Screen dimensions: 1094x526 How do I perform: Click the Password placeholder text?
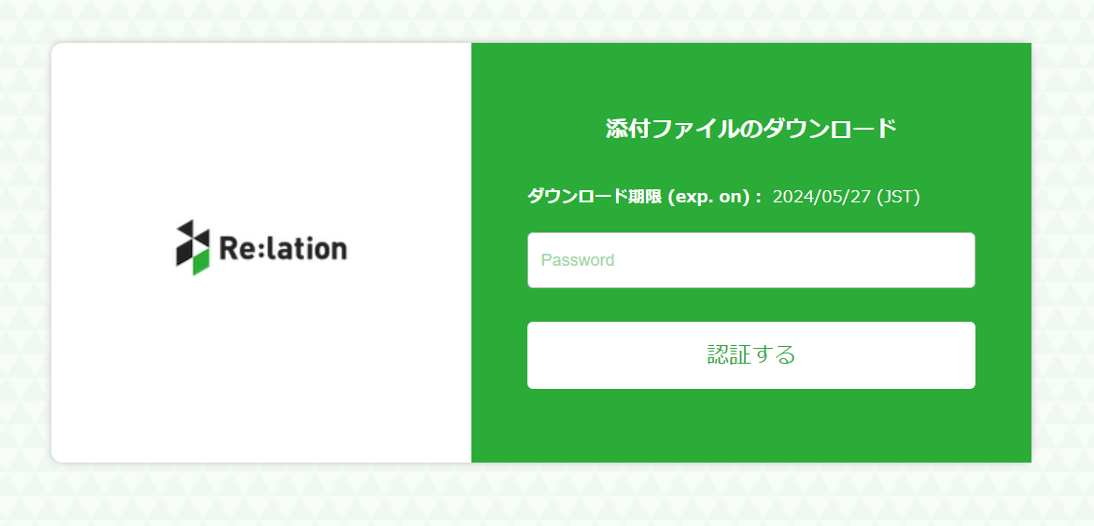[x=577, y=260]
